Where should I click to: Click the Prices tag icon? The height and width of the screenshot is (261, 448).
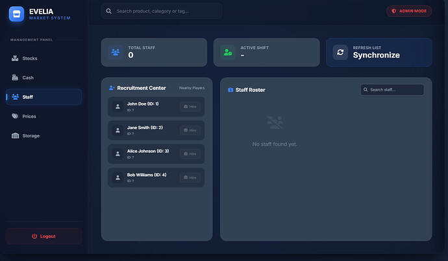click(15, 116)
